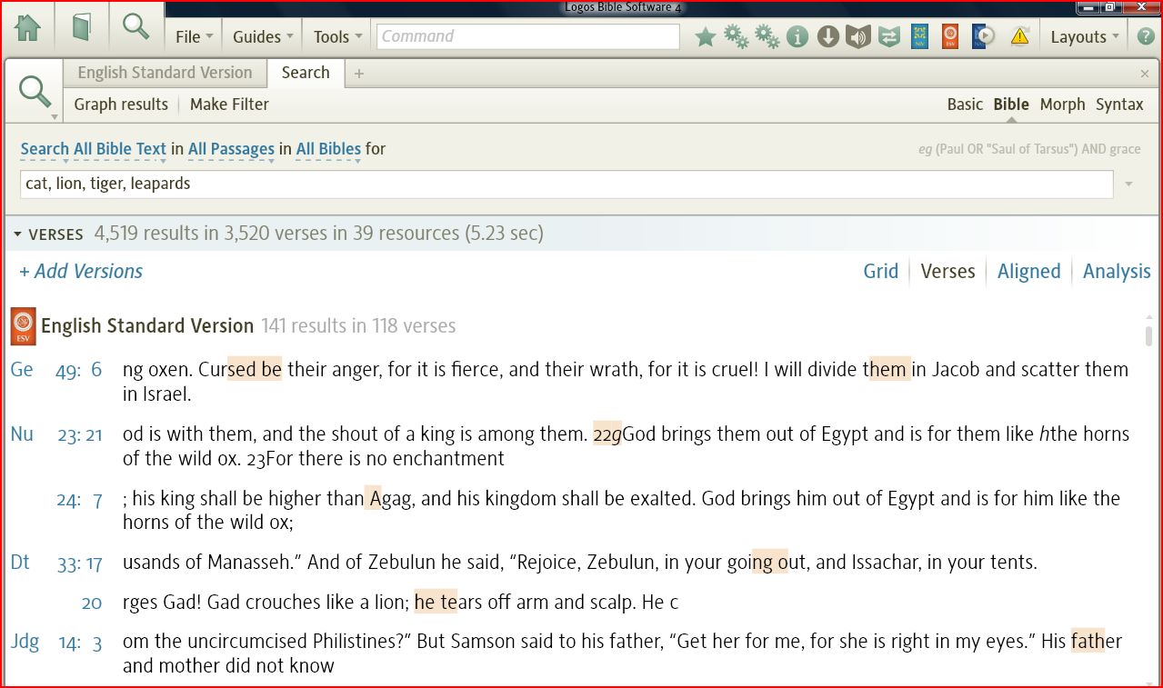The width and height of the screenshot is (1163, 688).
Task: Click the gears icon beside the info icon
Action: 767,36
